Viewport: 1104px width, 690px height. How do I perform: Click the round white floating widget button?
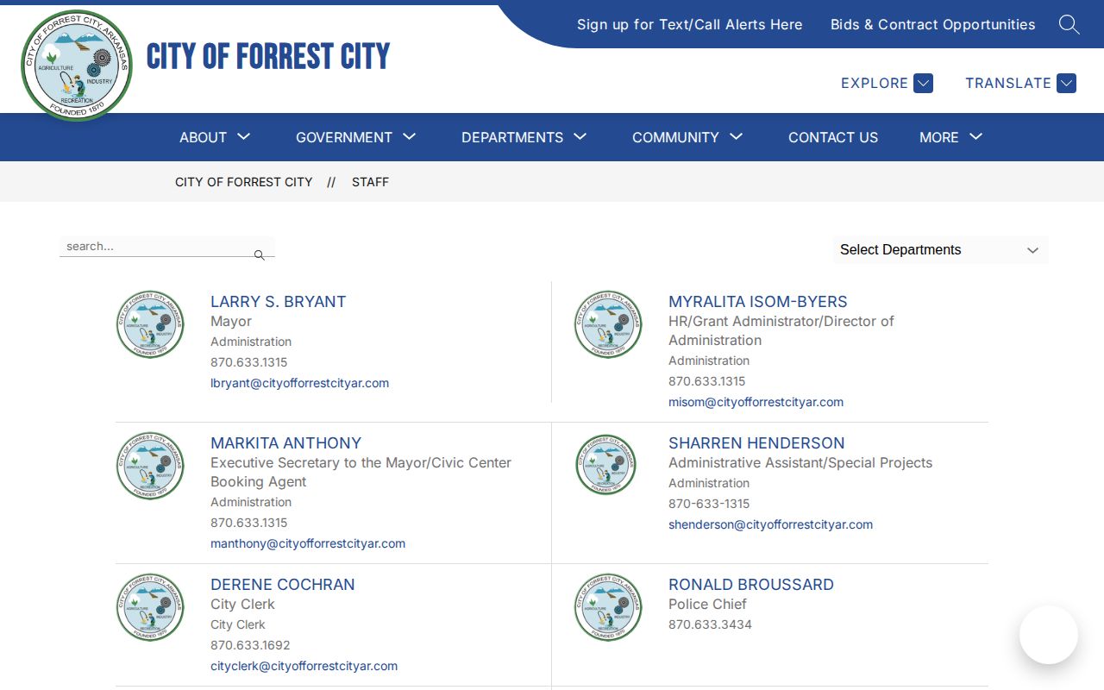pyautogui.click(x=1049, y=635)
